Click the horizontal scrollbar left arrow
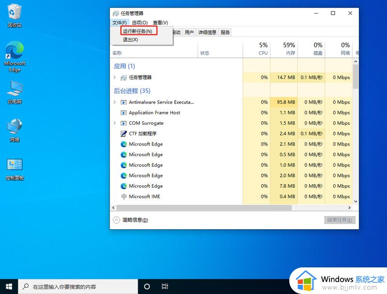The height and width of the screenshot is (294, 387). 113,207
